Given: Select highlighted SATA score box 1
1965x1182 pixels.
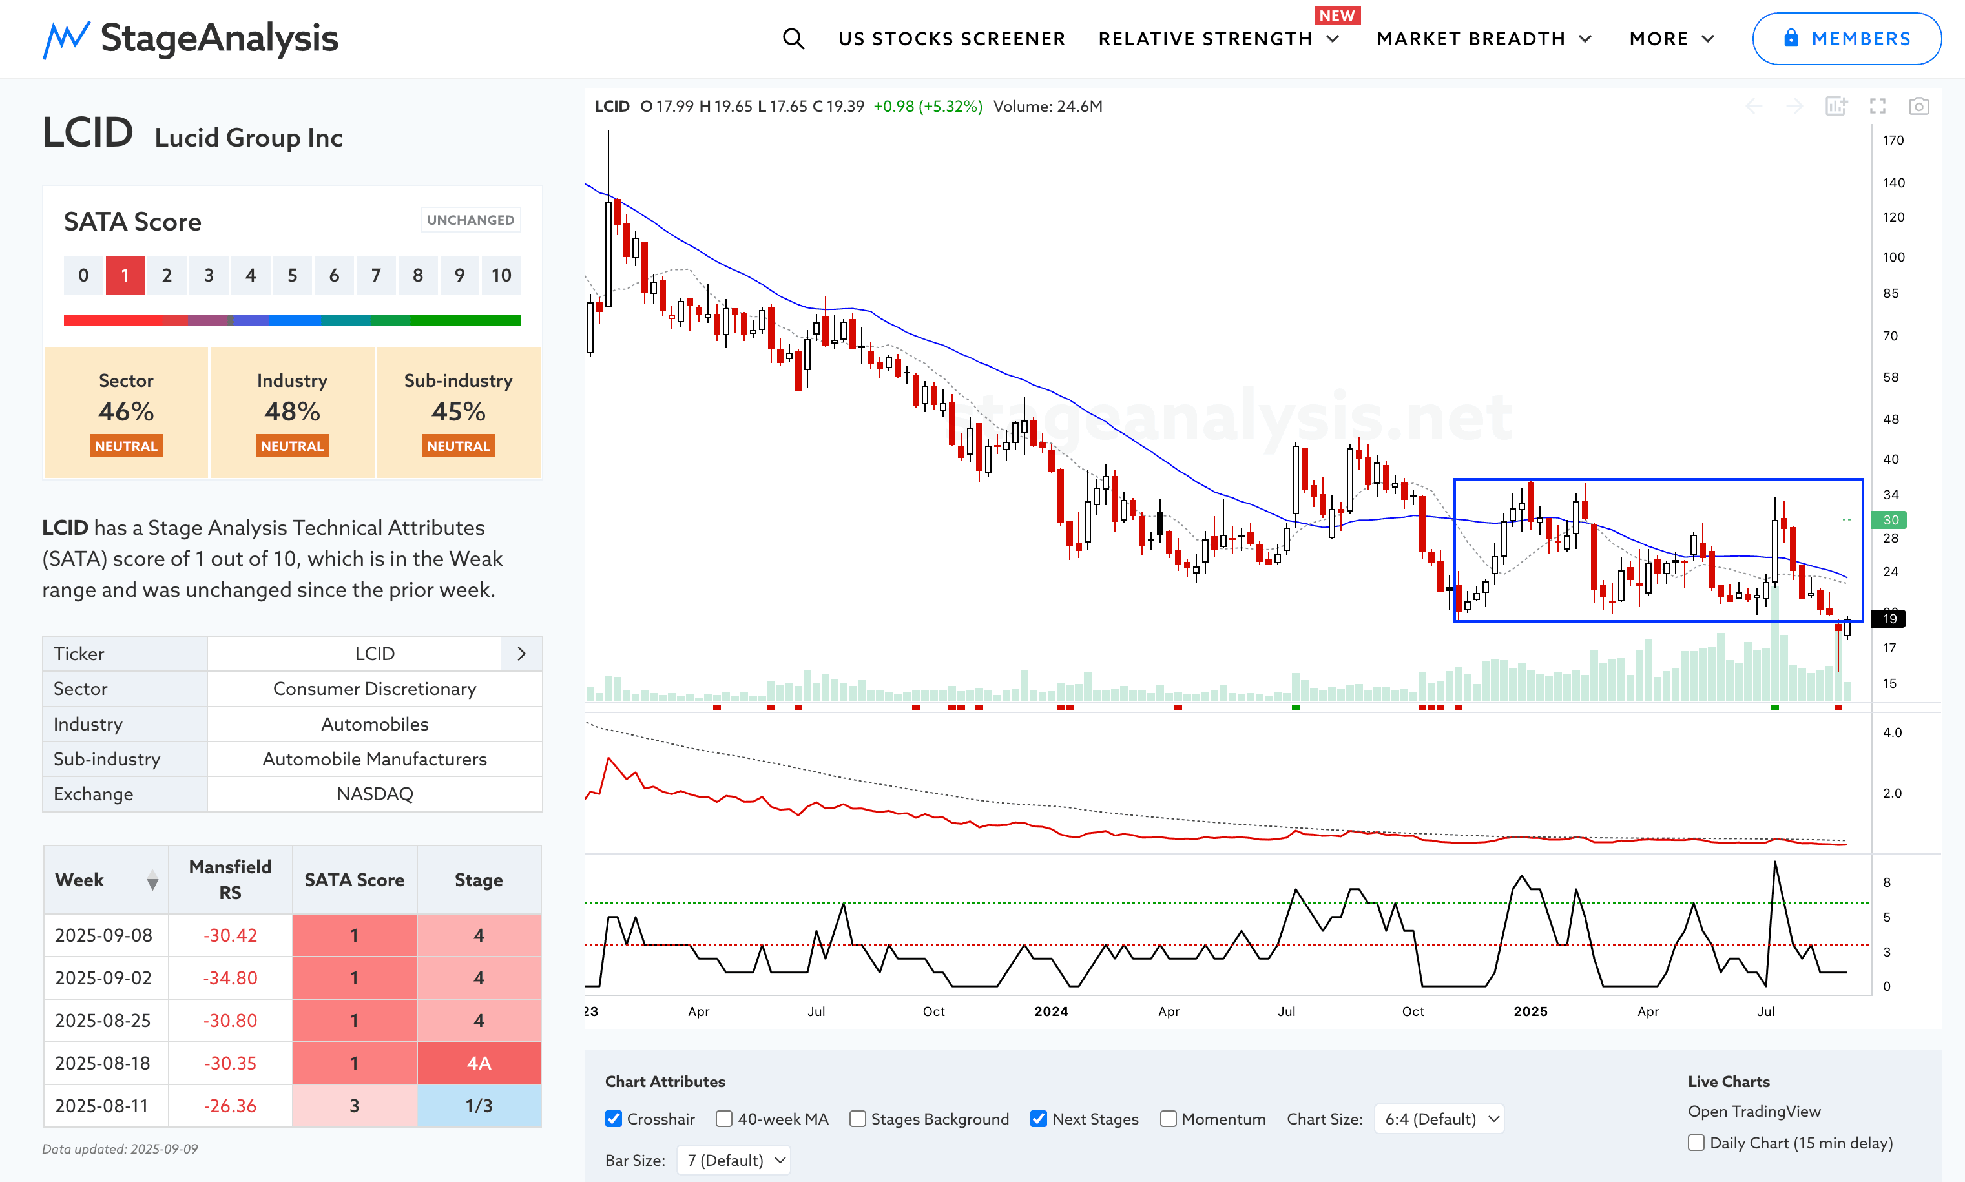Looking at the screenshot, I should (125, 276).
